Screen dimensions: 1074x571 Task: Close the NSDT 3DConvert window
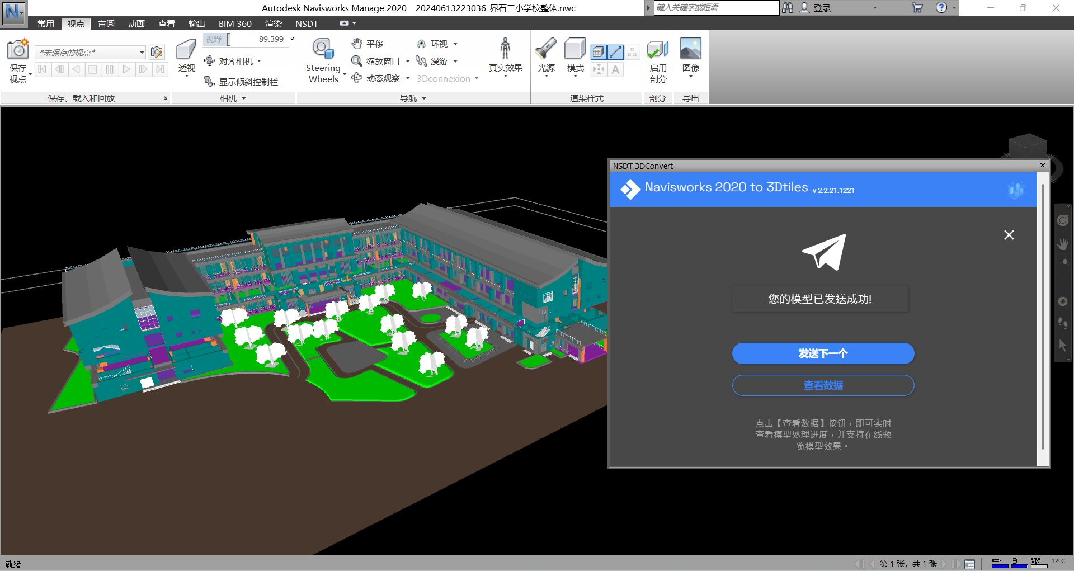click(x=1043, y=165)
